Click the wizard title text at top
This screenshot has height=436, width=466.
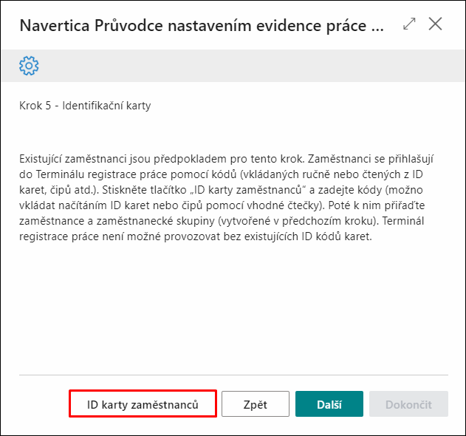pos(202,26)
